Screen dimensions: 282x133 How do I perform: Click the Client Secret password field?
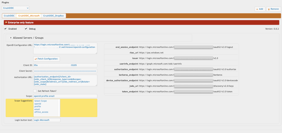tap(65, 71)
